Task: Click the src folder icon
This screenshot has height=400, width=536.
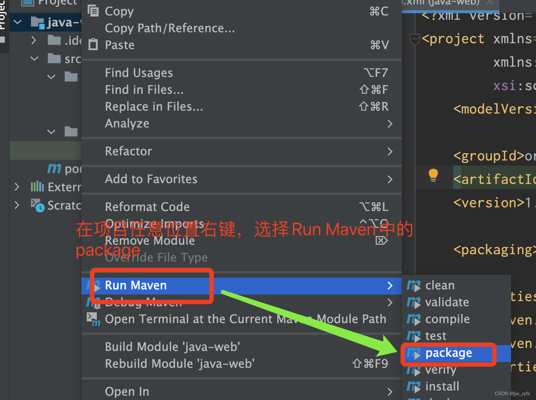Action: pyautogui.click(x=54, y=58)
